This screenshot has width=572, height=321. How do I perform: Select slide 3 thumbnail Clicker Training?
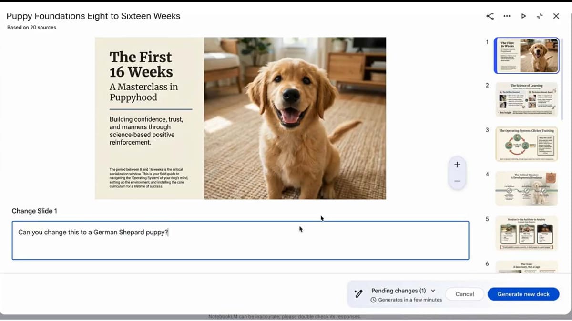coord(527,144)
